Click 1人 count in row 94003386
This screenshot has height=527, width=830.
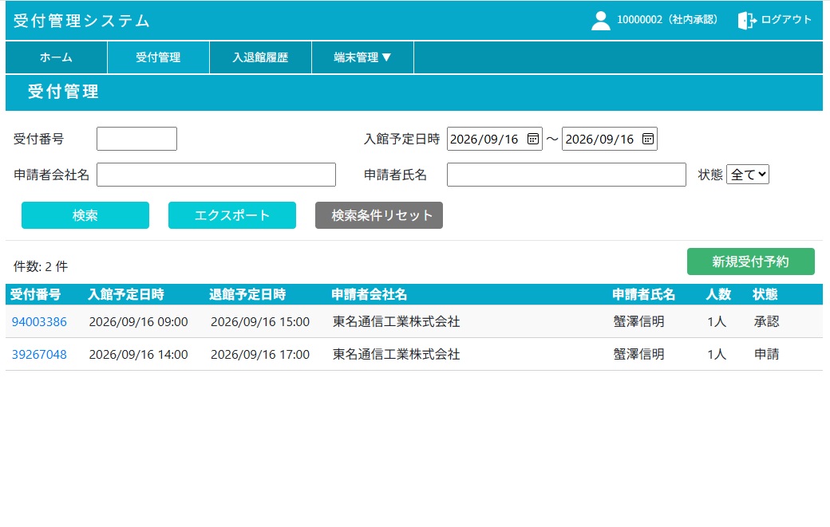click(x=717, y=322)
